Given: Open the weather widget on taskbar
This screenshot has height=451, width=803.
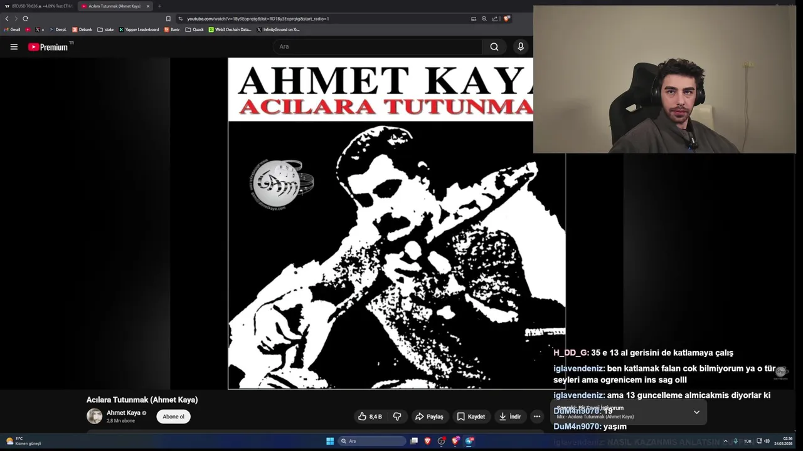Looking at the screenshot, I should coord(23,441).
